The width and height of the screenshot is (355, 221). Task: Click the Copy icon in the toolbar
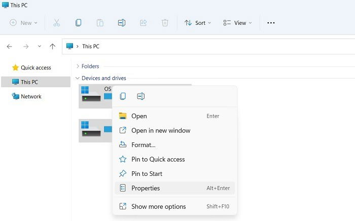(x=78, y=23)
